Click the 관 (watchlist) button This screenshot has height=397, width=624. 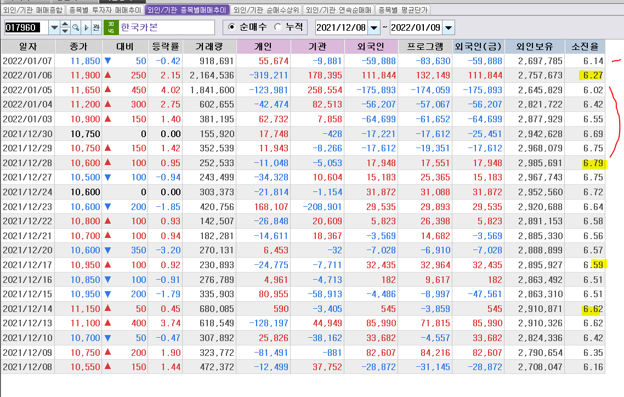point(97,27)
